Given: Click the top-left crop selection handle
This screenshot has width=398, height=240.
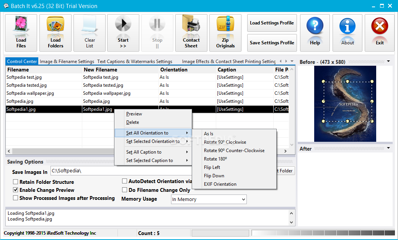Looking at the screenshot, I should pos(323,81).
